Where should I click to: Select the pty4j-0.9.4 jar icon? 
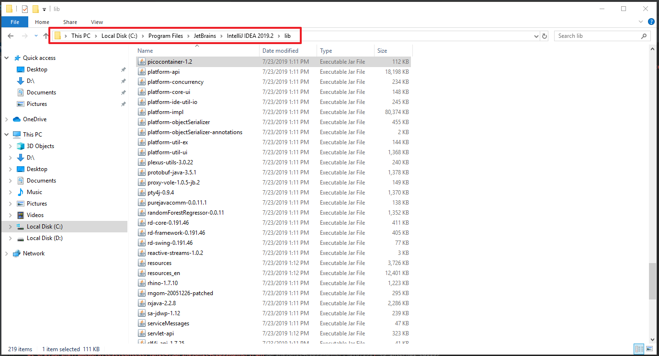142,193
